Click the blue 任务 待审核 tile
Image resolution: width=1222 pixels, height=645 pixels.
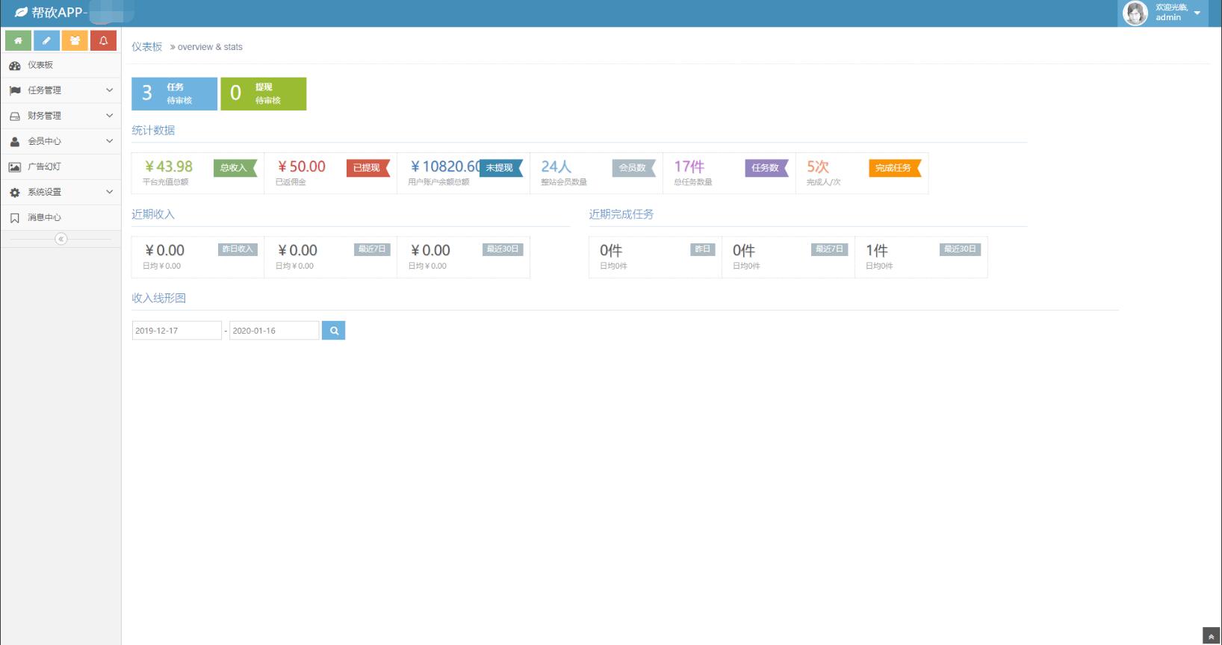point(174,94)
